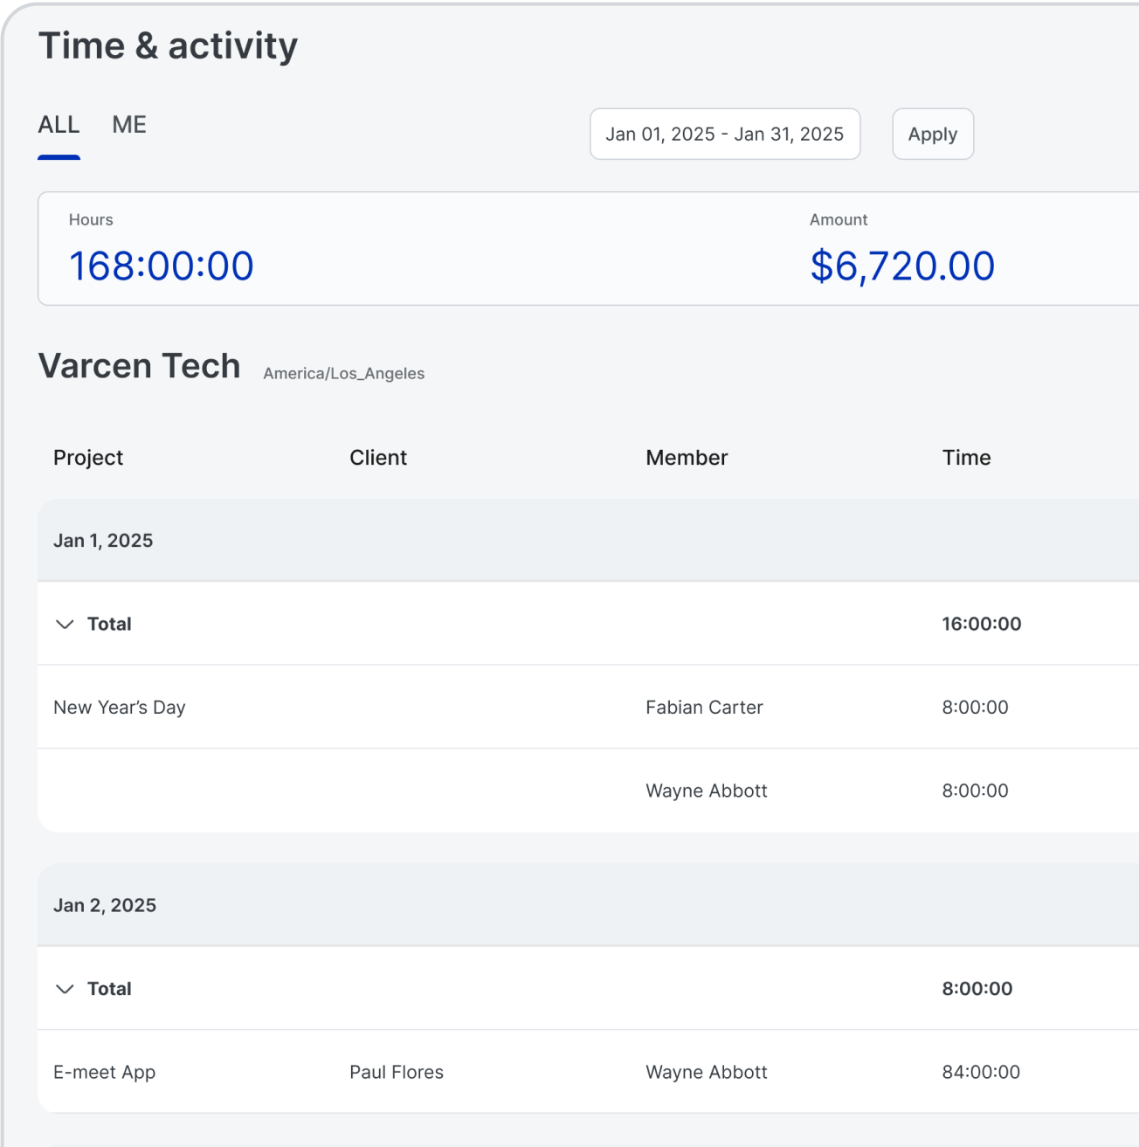This screenshot has height=1147, width=1139.
Task: Select the $6,720.00 amount value
Action: [902, 266]
